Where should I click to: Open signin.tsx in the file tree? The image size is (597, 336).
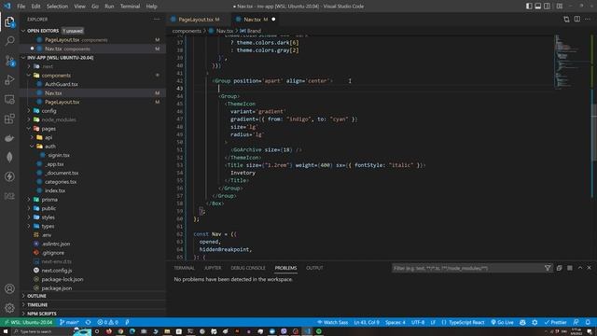(59, 156)
